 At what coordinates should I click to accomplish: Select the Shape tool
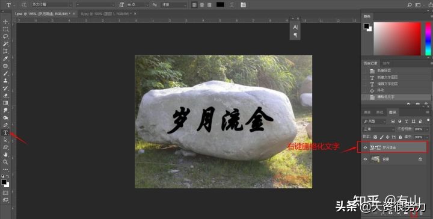[x=5, y=147]
